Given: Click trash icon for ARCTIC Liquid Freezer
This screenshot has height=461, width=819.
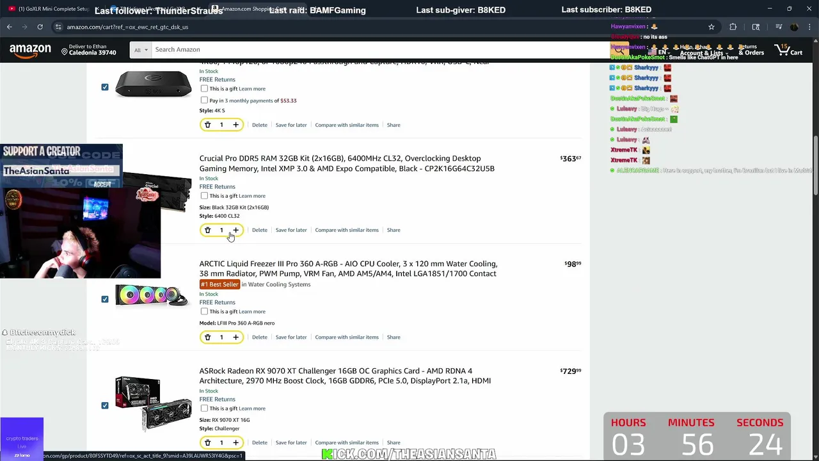Looking at the screenshot, I should click(207, 337).
